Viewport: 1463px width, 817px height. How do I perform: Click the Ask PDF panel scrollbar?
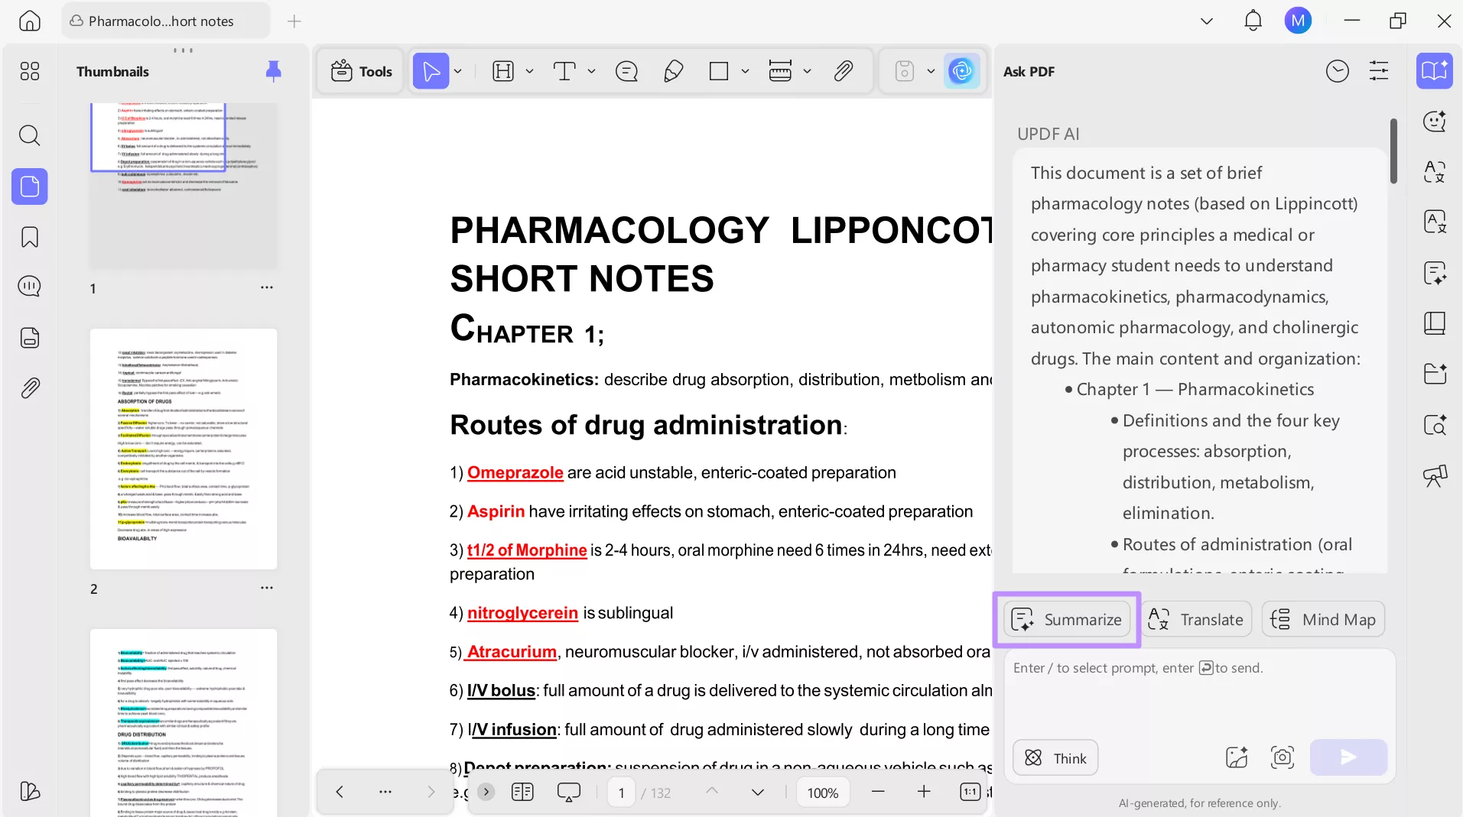1393,151
